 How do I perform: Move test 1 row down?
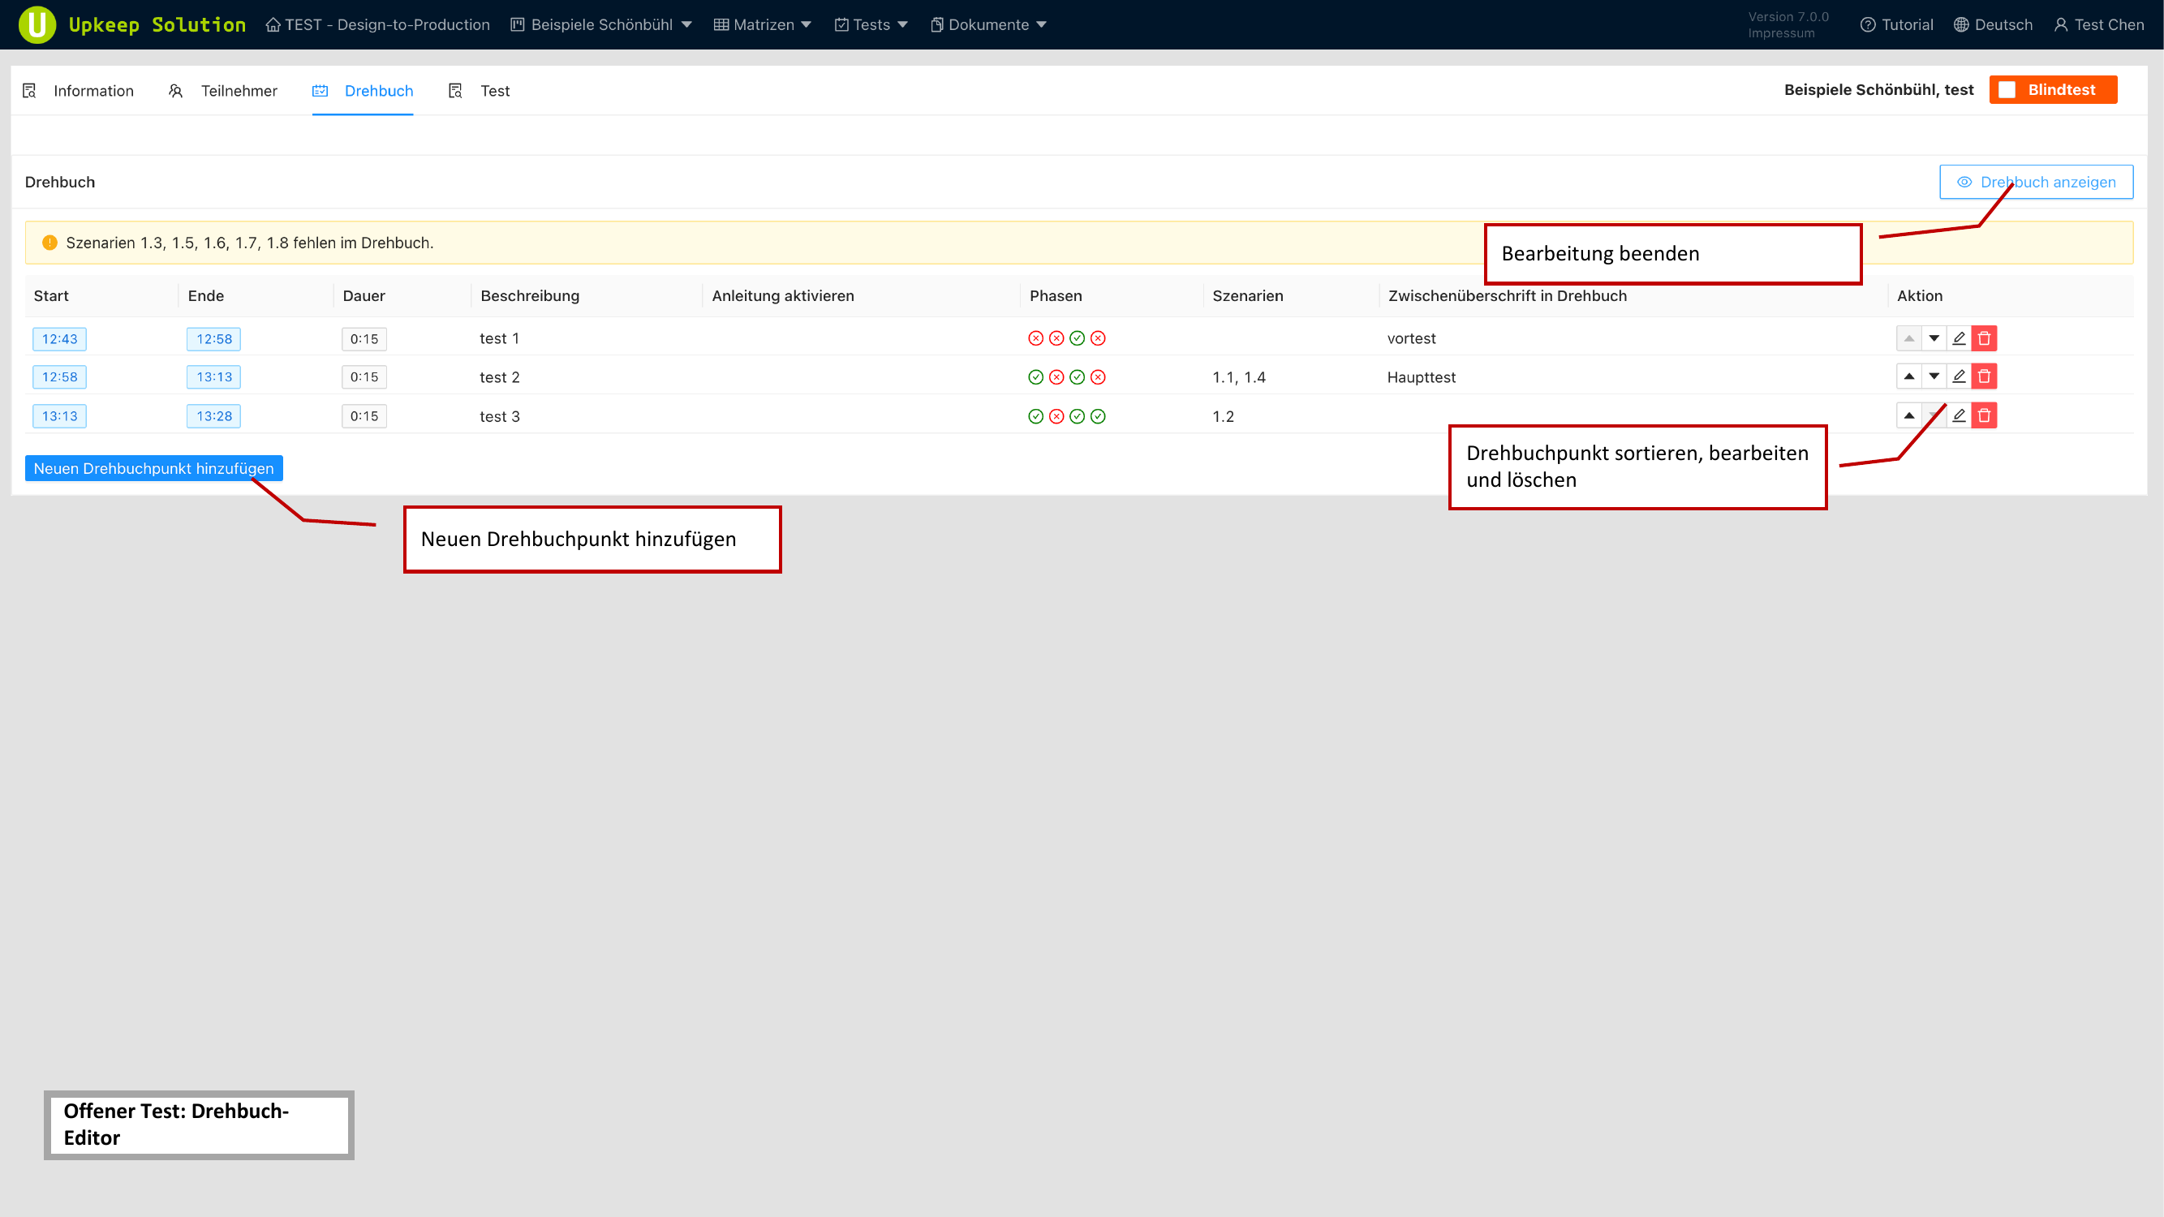coord(1934,338)
